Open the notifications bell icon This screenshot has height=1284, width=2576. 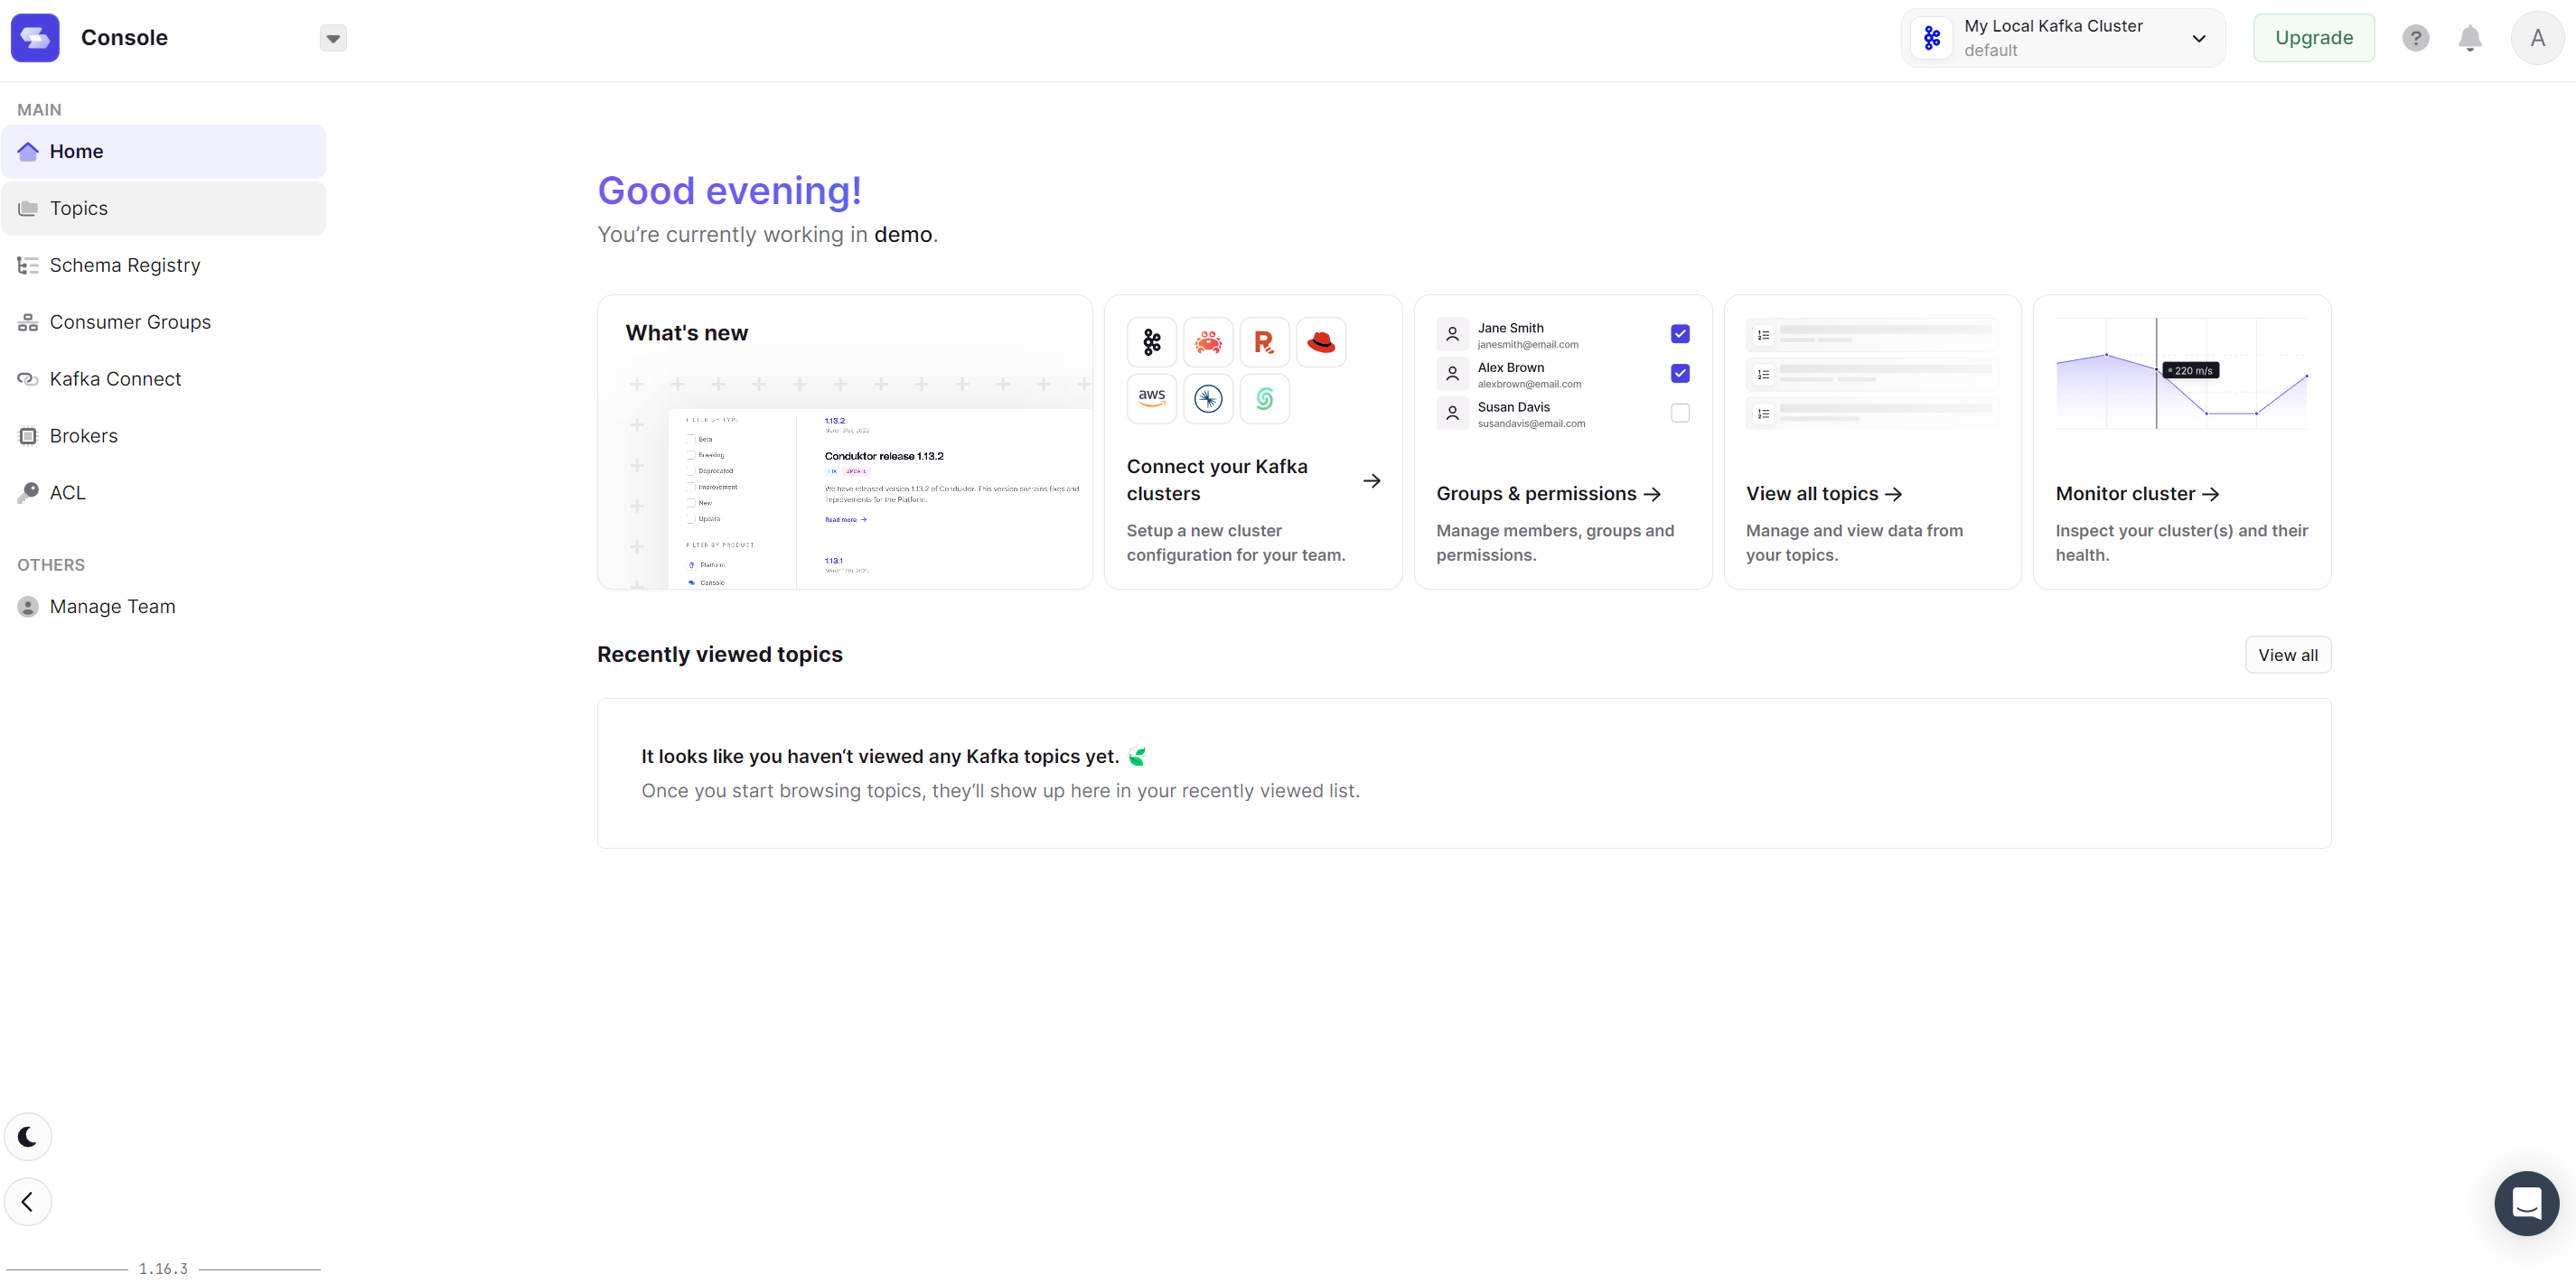(x=2469, y=38)
